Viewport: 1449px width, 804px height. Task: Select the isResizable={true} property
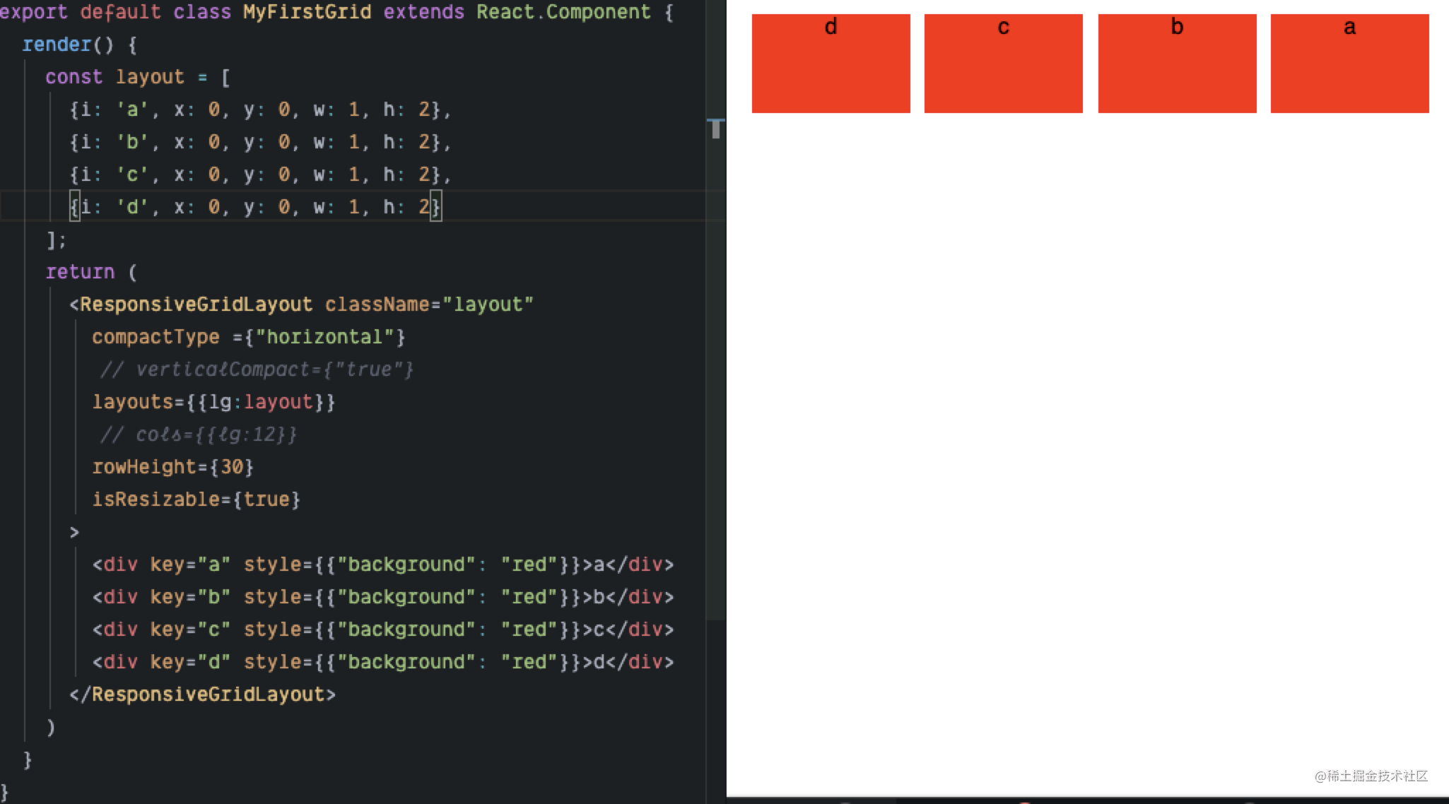click(196, 499)
